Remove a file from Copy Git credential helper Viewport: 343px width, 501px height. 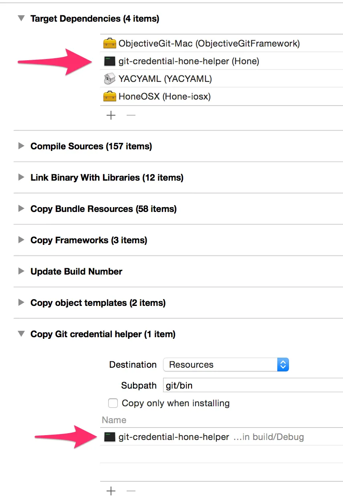pyautogui.click(x=131, y=491)
